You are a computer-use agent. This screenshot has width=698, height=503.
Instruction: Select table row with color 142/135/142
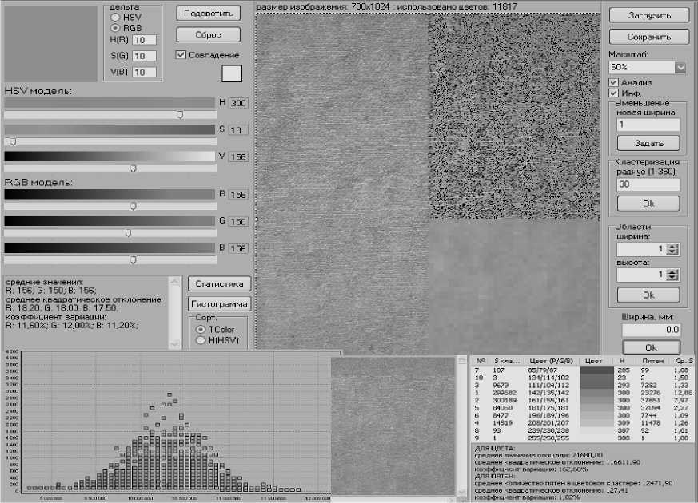click(582, 393)
